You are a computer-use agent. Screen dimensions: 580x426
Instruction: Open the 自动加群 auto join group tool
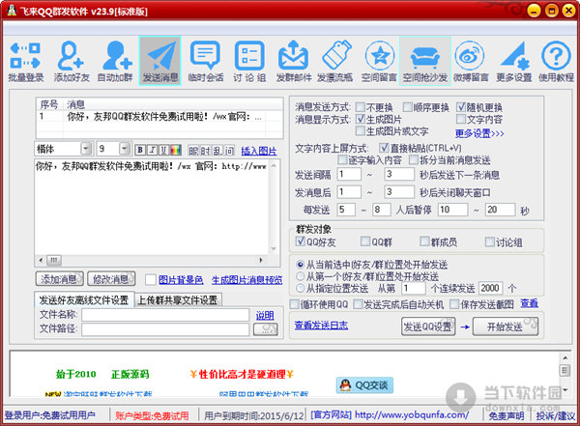pyautogui.click(x=115, y=62)
